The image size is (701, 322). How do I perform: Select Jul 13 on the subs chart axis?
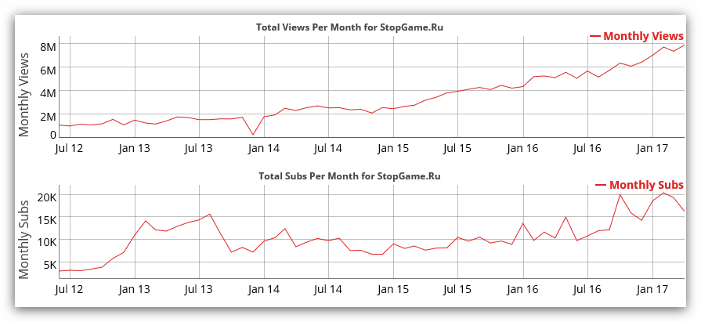click(199, 289)
